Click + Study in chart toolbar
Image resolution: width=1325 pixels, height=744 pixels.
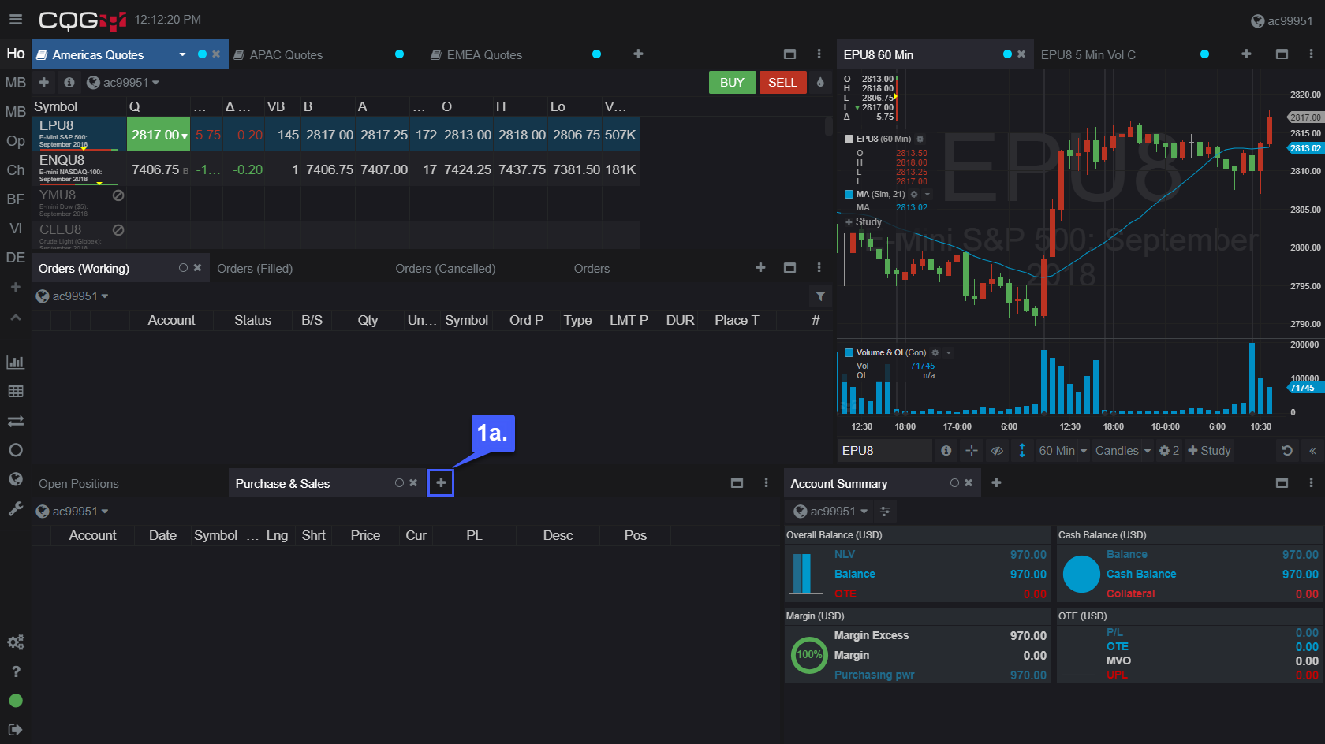pos(1210,451)
